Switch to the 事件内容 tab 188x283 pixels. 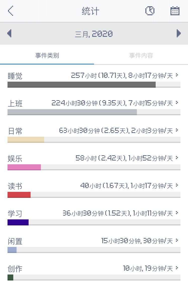(141, 55)
